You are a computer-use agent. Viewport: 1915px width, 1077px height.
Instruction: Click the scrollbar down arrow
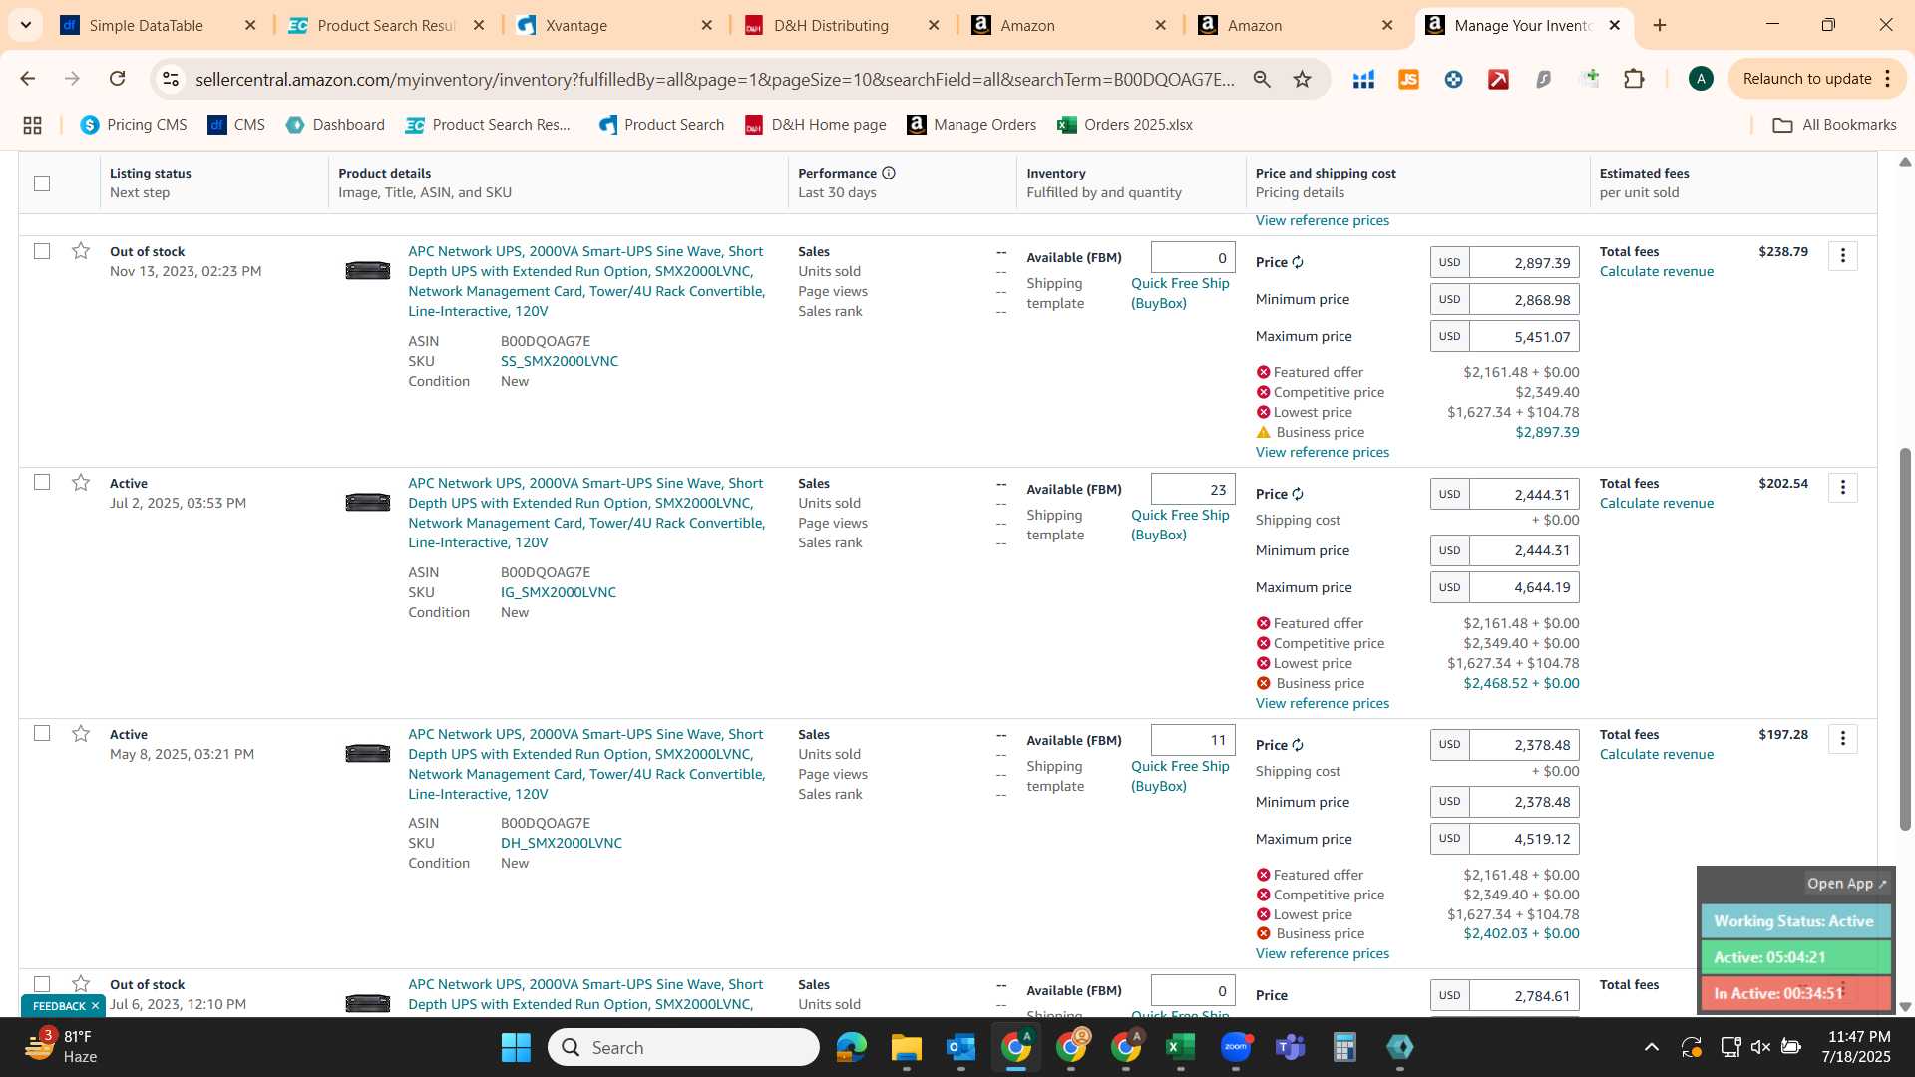click(1904, 1007)
